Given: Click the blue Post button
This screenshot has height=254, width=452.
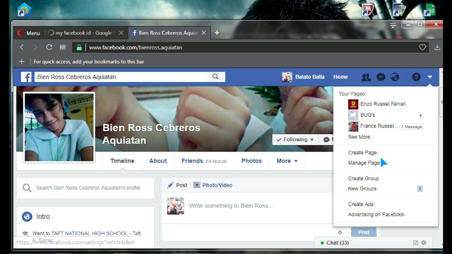Looking at the screenshot, I should [x=364, y=232].
